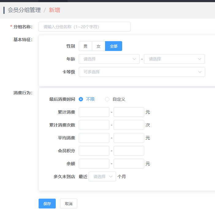Click the 累计消费 maximum amount field

pyautogui.click(x=129, y=112)
